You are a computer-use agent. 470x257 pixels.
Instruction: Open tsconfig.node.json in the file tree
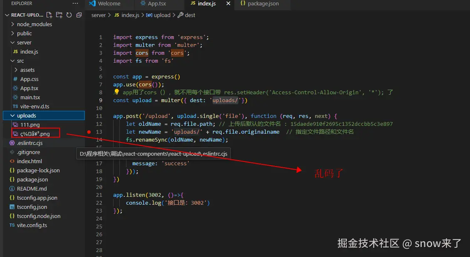39,216
